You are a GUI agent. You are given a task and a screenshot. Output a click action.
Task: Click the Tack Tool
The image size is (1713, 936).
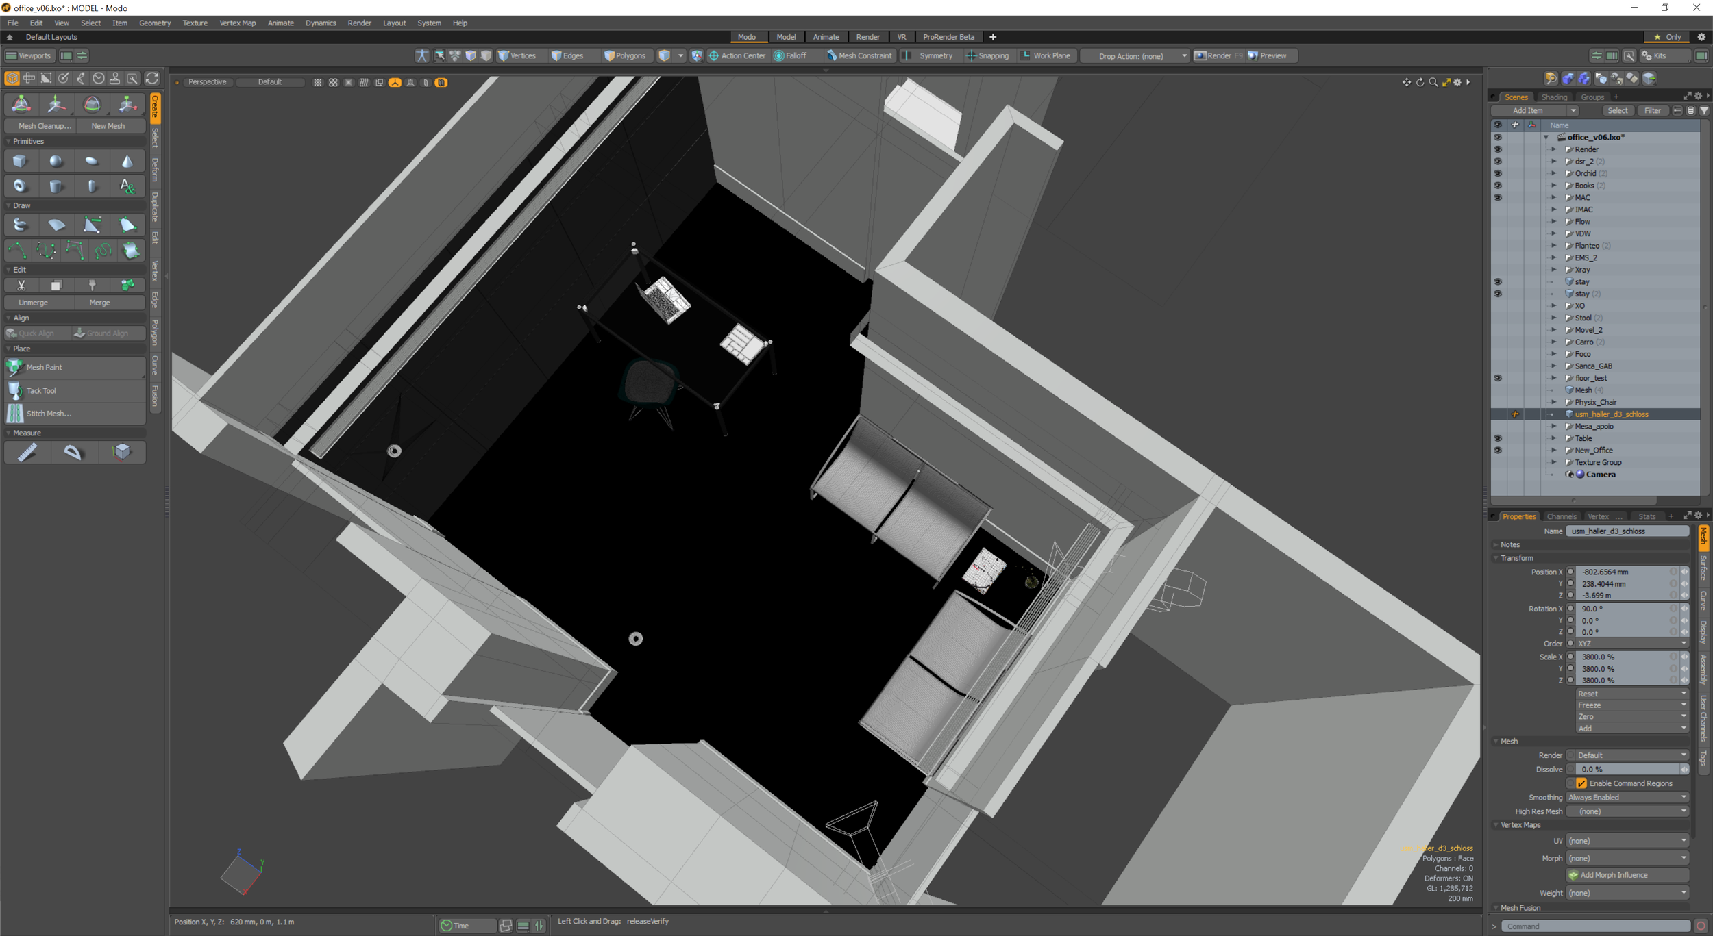[x=41, y=391]
